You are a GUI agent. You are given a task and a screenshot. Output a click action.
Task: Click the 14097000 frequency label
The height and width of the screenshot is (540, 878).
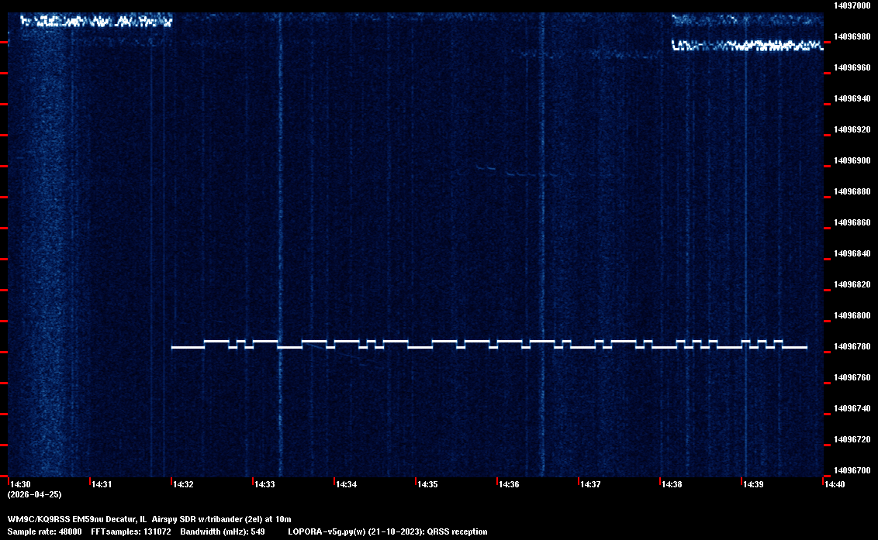851,5
